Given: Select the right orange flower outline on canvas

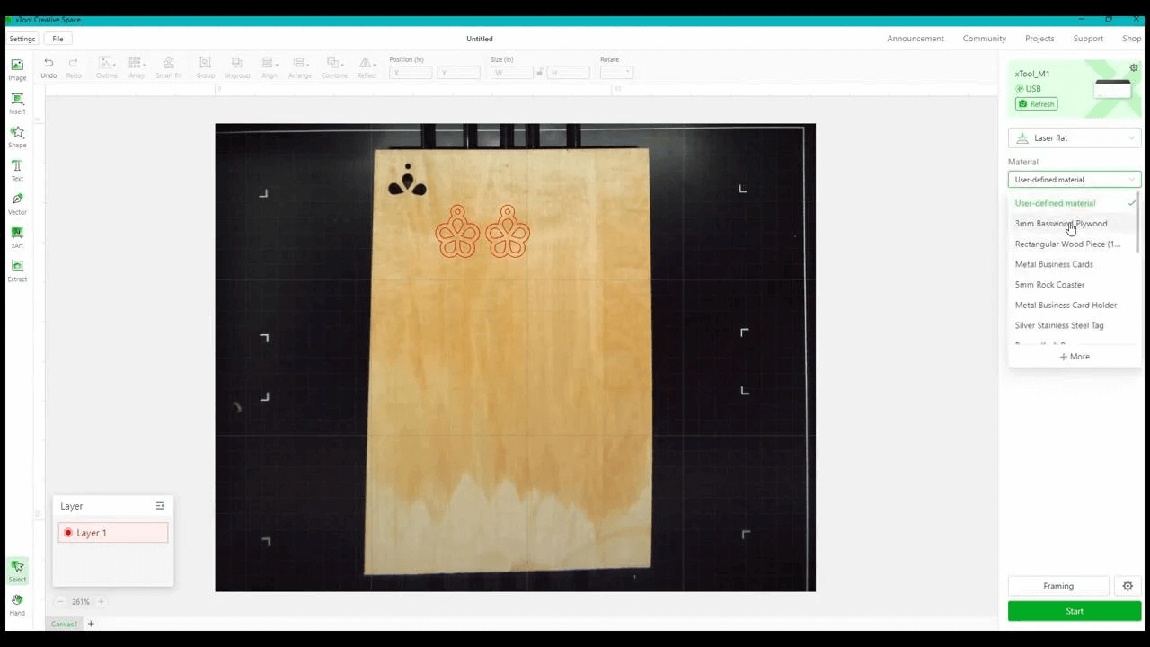Looking at the screenshot, I should 508,231.
